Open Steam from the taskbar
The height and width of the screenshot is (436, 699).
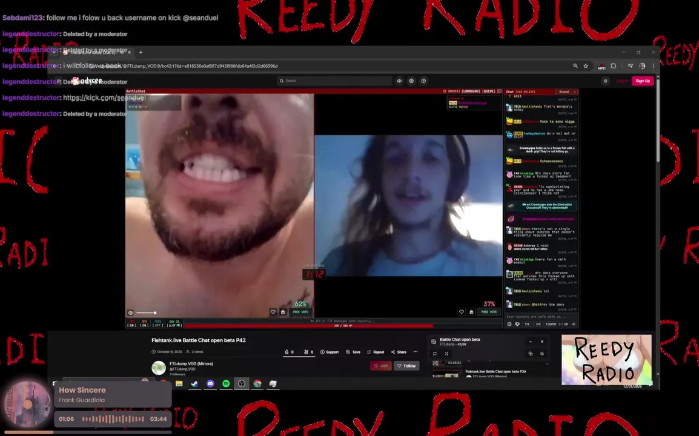coord(195,383)
